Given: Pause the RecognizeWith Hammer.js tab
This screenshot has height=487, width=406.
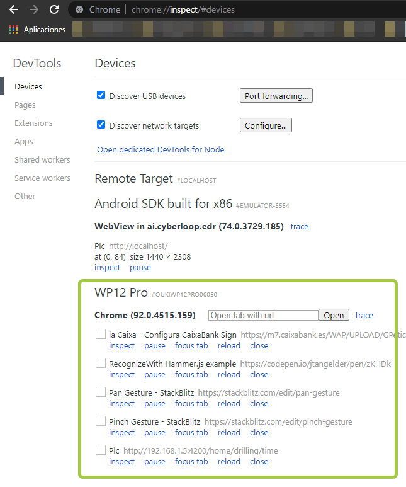Looking at the screenshot, I should coord(155,375).
